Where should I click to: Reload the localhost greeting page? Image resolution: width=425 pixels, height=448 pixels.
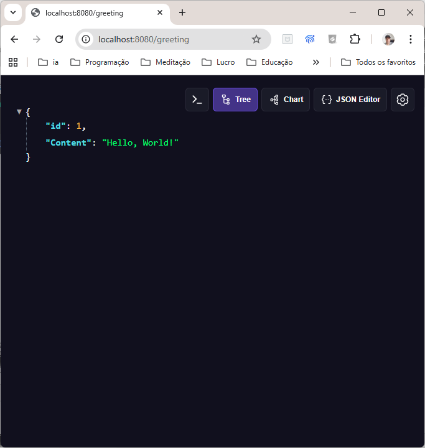pyautogui.click(x=59, y=39)
